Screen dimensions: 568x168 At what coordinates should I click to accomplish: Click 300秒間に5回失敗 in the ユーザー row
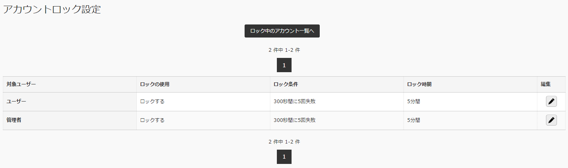294,102
